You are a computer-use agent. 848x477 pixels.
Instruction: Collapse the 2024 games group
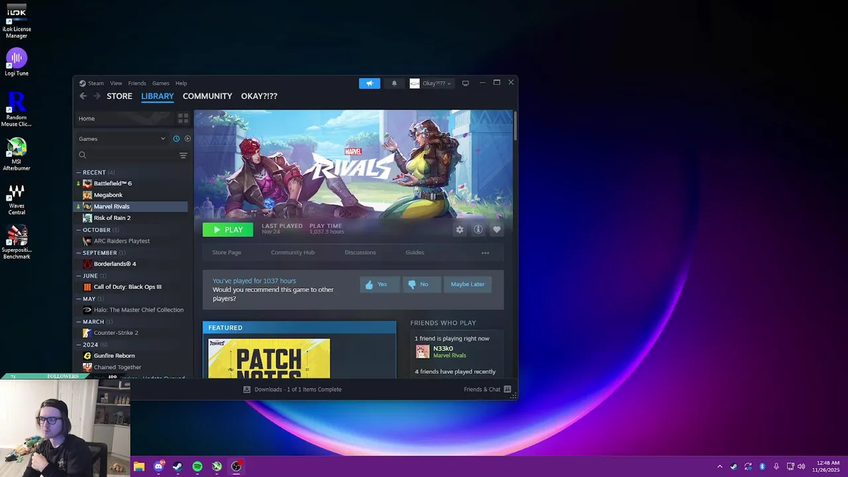tap(78, 344)
